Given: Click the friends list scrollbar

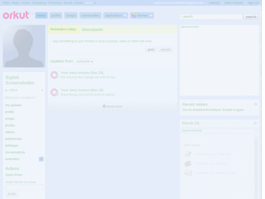Looking at the screenshot, I should [x=256, y=167].
